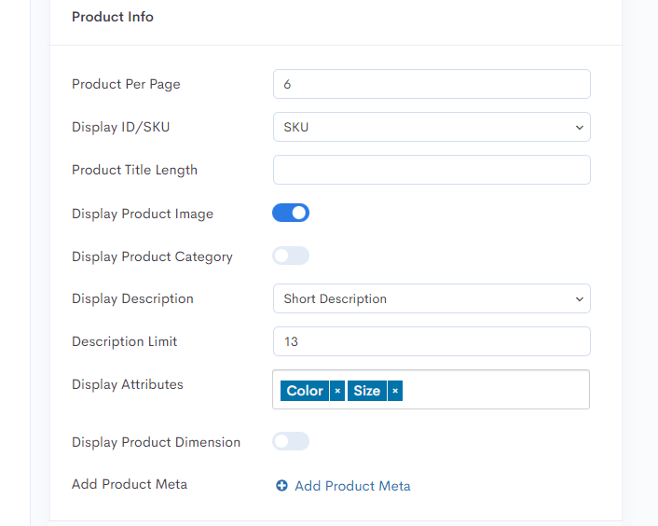Click the Size attribute tag
The image size is (658, 526).
(367, 391)
